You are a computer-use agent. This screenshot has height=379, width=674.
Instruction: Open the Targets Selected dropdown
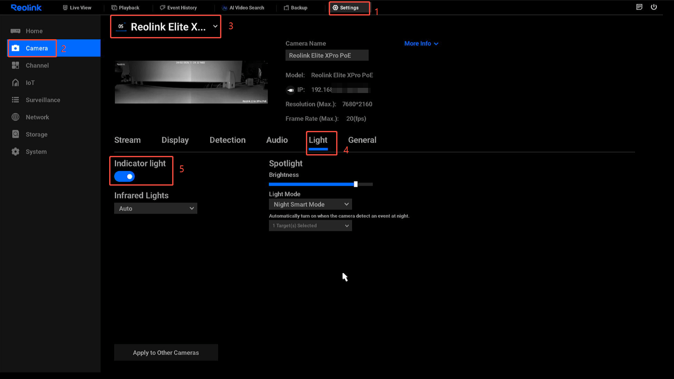pos(310,226)
